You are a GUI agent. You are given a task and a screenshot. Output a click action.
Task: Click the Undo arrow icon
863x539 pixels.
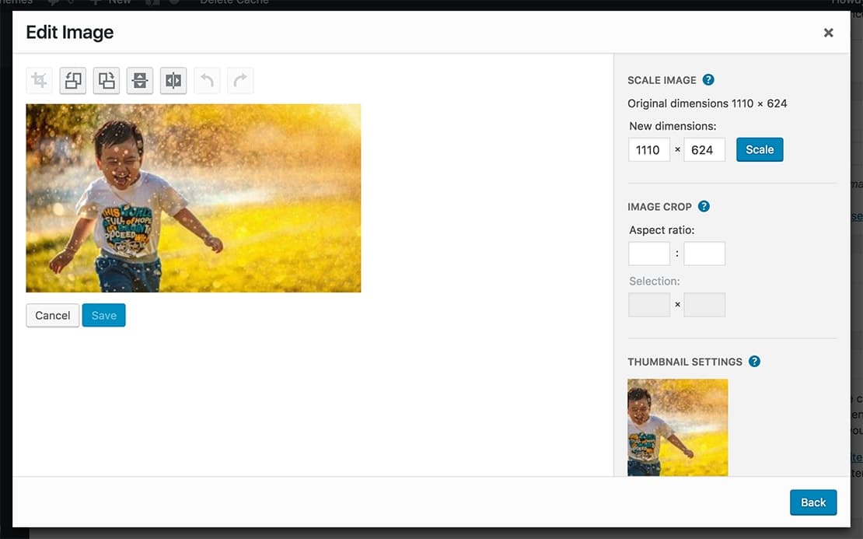tap(207, 81)
